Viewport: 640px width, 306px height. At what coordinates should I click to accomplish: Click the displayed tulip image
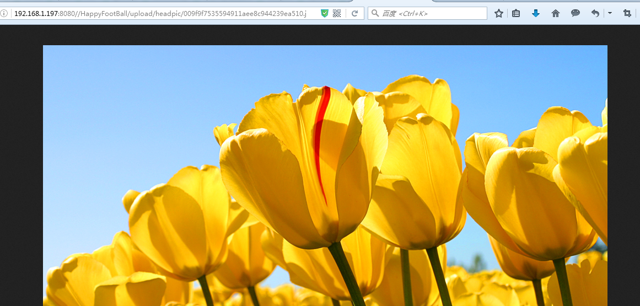tap(325, 175)
